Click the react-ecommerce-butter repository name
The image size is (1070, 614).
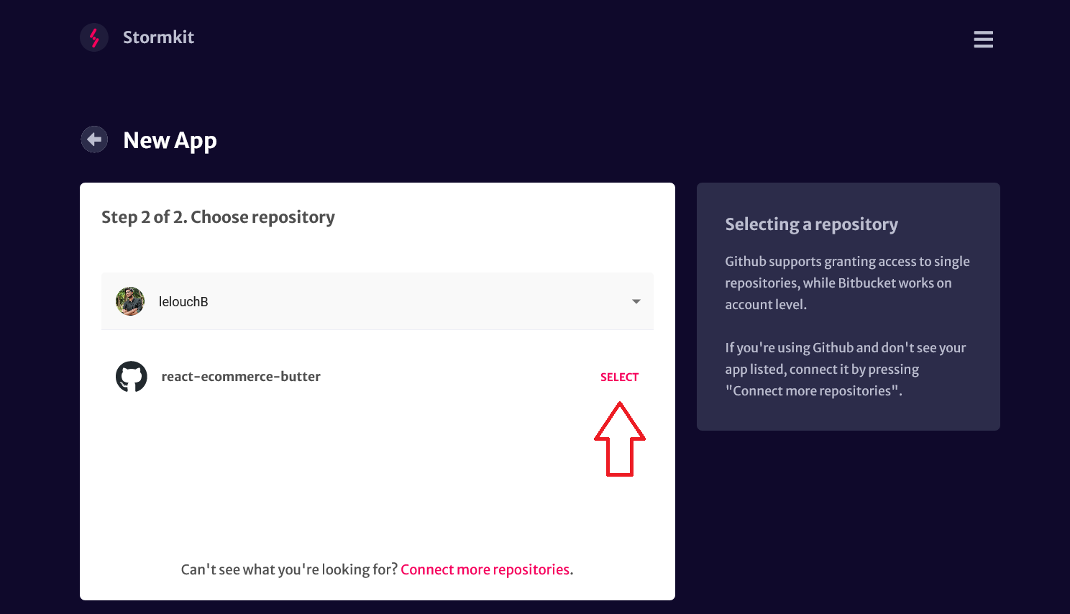pyautogui.click(x=241, y=377)
